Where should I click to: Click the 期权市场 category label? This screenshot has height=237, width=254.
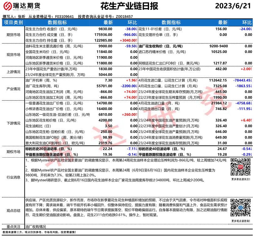click(13, 151)
